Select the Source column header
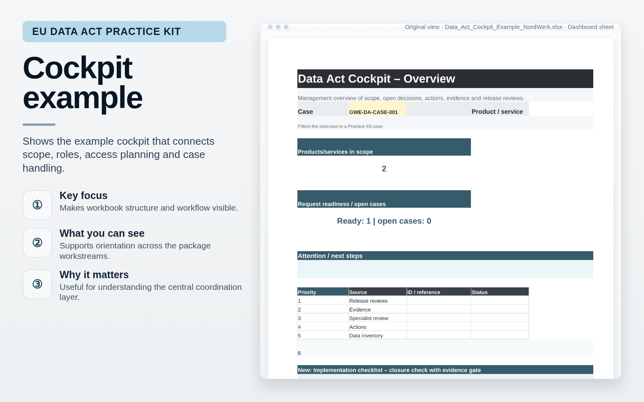The image size is (644, 402). [378, 292]
